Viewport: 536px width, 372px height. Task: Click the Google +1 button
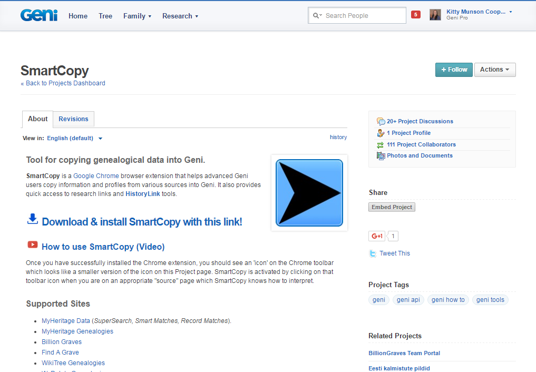pos(377,236)
